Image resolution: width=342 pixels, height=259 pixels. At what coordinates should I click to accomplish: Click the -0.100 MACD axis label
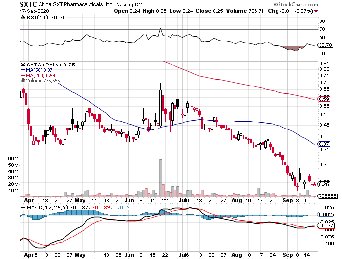click(x=326, y=244)
